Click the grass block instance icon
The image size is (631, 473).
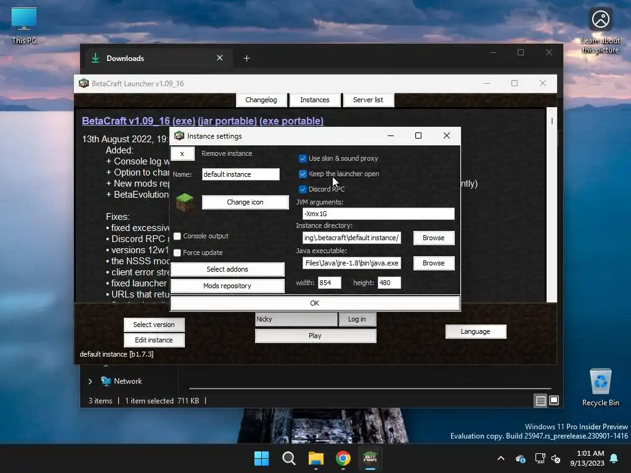click(185, 202)
